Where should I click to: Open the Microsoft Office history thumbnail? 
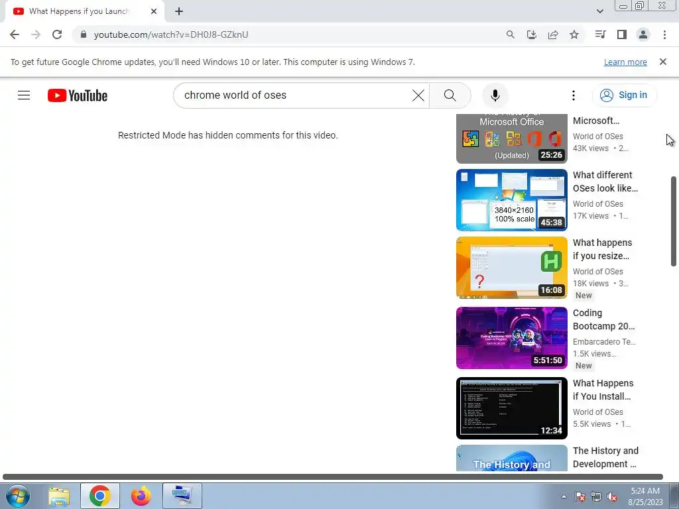click(511, 139)
